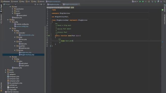Screen dimensions: 166x93
Task: Open service.config.php in project tree
Action: 22,26
